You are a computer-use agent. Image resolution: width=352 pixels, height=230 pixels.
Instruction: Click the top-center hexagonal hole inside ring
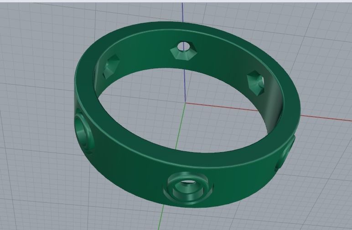[x=184, y=51]
